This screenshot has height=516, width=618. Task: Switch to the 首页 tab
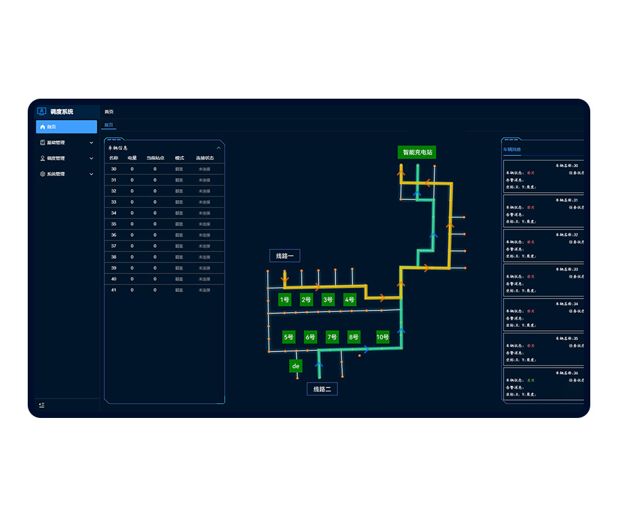pyautogui.click(x=109, y=125)
